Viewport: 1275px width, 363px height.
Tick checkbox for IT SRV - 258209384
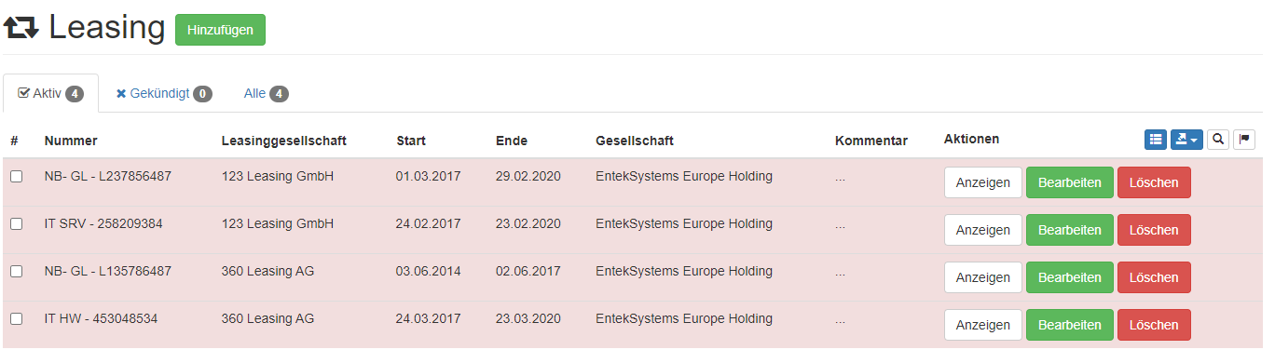[17, 224]
